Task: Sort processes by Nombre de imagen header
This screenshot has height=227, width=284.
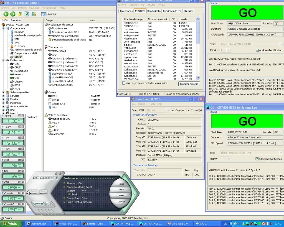Action: click(134, 19)
